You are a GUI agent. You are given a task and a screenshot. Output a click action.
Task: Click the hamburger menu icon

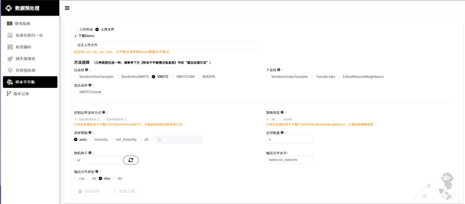[67, 8]
